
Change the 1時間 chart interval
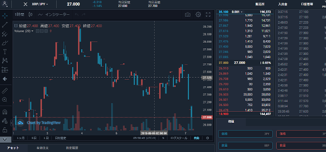click(x=19, y=15)
